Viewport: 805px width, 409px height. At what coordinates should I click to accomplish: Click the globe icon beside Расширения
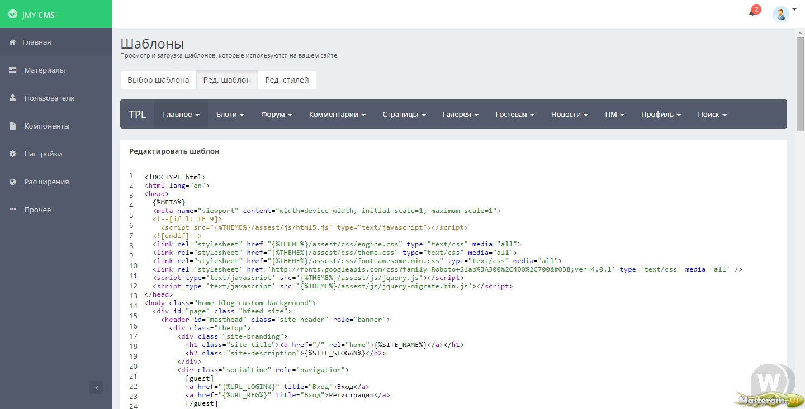click(x=12, y=182)
